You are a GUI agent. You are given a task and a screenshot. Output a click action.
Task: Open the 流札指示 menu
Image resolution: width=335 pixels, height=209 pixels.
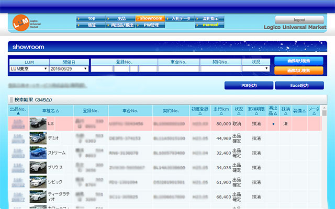click(209, 18)
